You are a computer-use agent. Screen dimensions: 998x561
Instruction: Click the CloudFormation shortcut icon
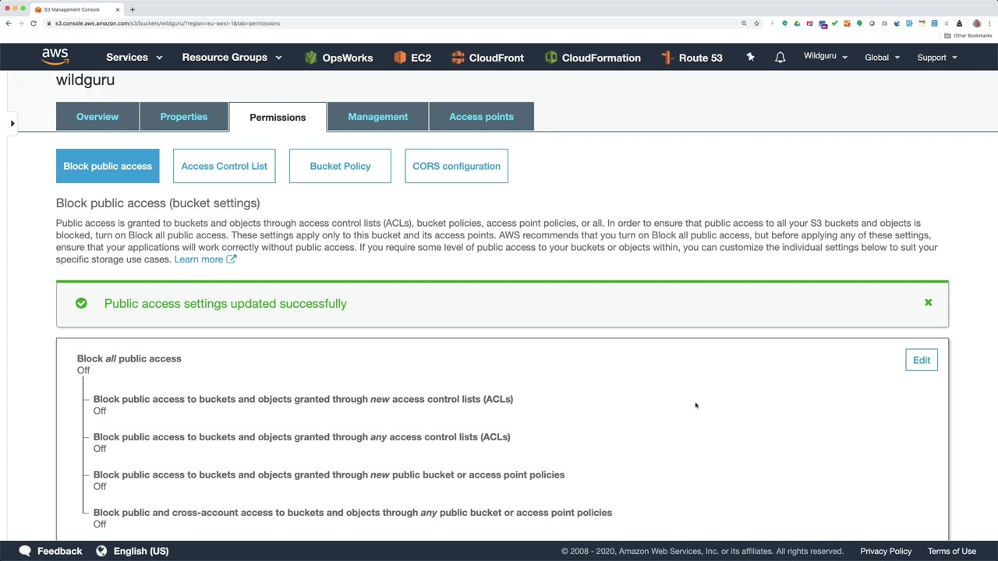(x=551, y=58)
